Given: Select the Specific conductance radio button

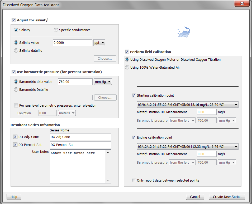Looking at the screenshot, I should (x=56, y=30).
